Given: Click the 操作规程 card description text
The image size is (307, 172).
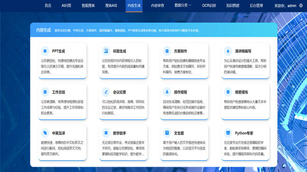Looking at the screenshot, I should click(184, 107).
